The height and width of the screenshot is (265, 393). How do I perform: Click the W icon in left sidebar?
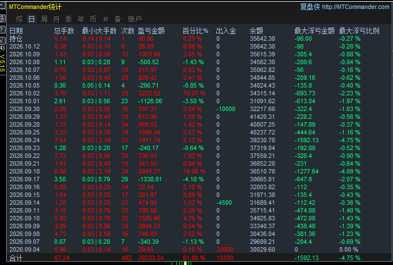(x=2, y=41)
